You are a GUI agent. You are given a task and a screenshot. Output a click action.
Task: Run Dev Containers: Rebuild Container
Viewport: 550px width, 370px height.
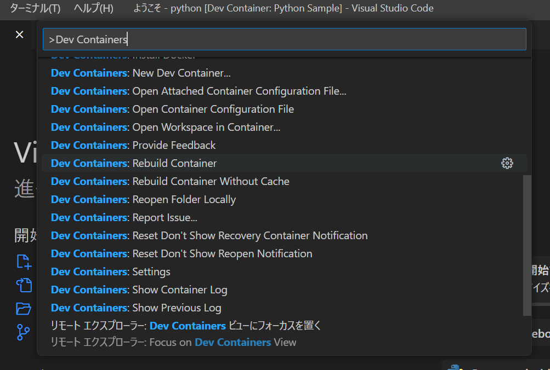point(284,163)
